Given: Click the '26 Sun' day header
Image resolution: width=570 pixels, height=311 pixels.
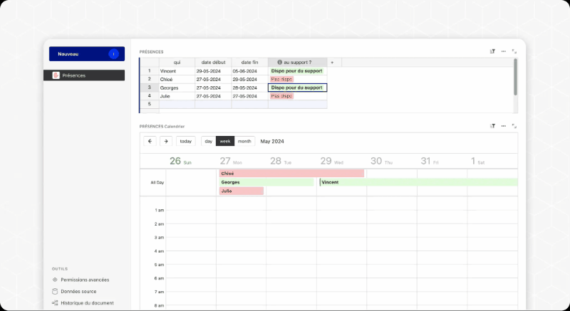Looking at the screenshot, I should click(180, 161).
